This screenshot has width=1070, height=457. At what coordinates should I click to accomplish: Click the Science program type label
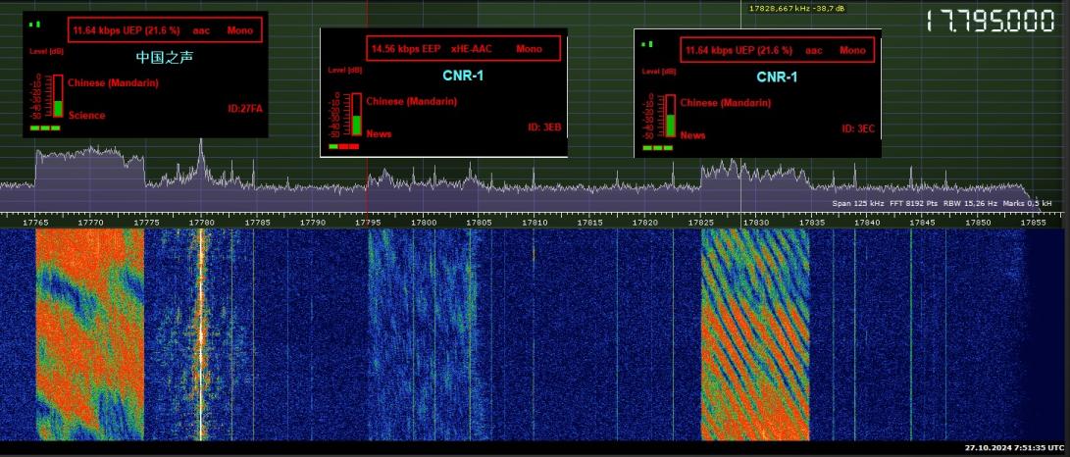[86, 116]
